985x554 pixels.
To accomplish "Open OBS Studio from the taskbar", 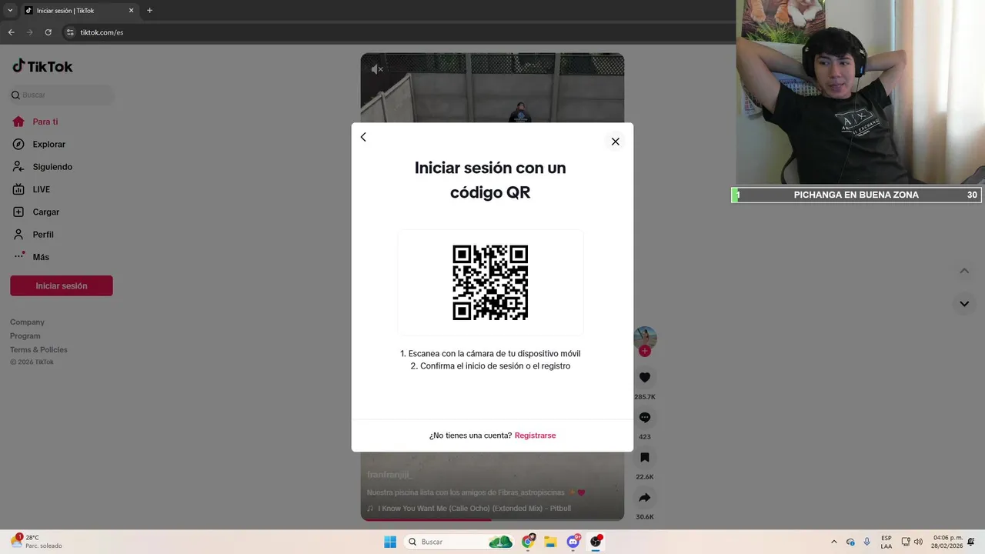I will point(596,542).
